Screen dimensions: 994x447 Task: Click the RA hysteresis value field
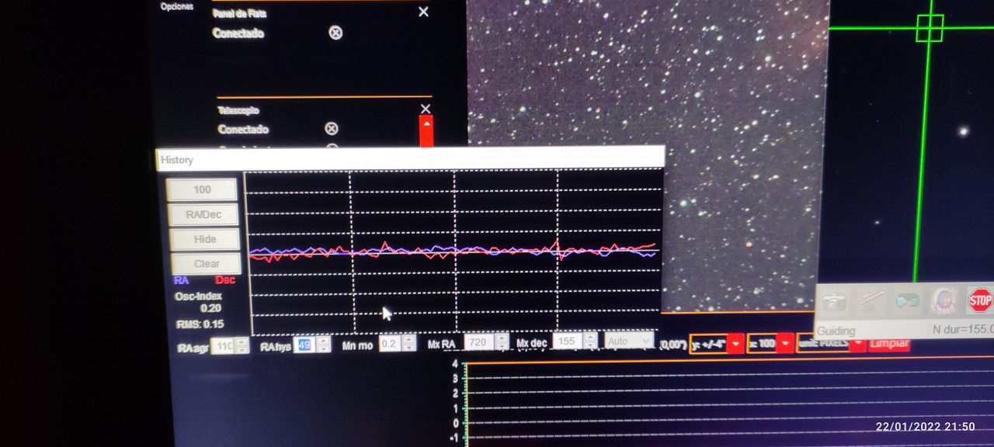pyautogui.click(x=304, y=345)
